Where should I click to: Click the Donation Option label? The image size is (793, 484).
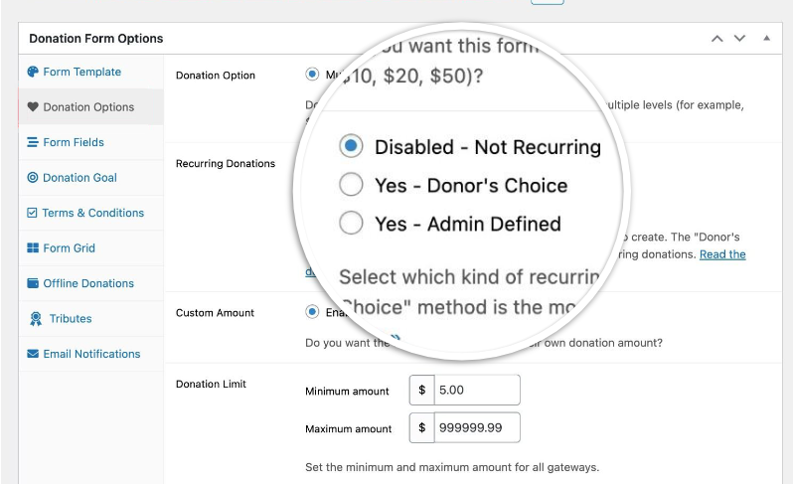(x=216, y=76)
